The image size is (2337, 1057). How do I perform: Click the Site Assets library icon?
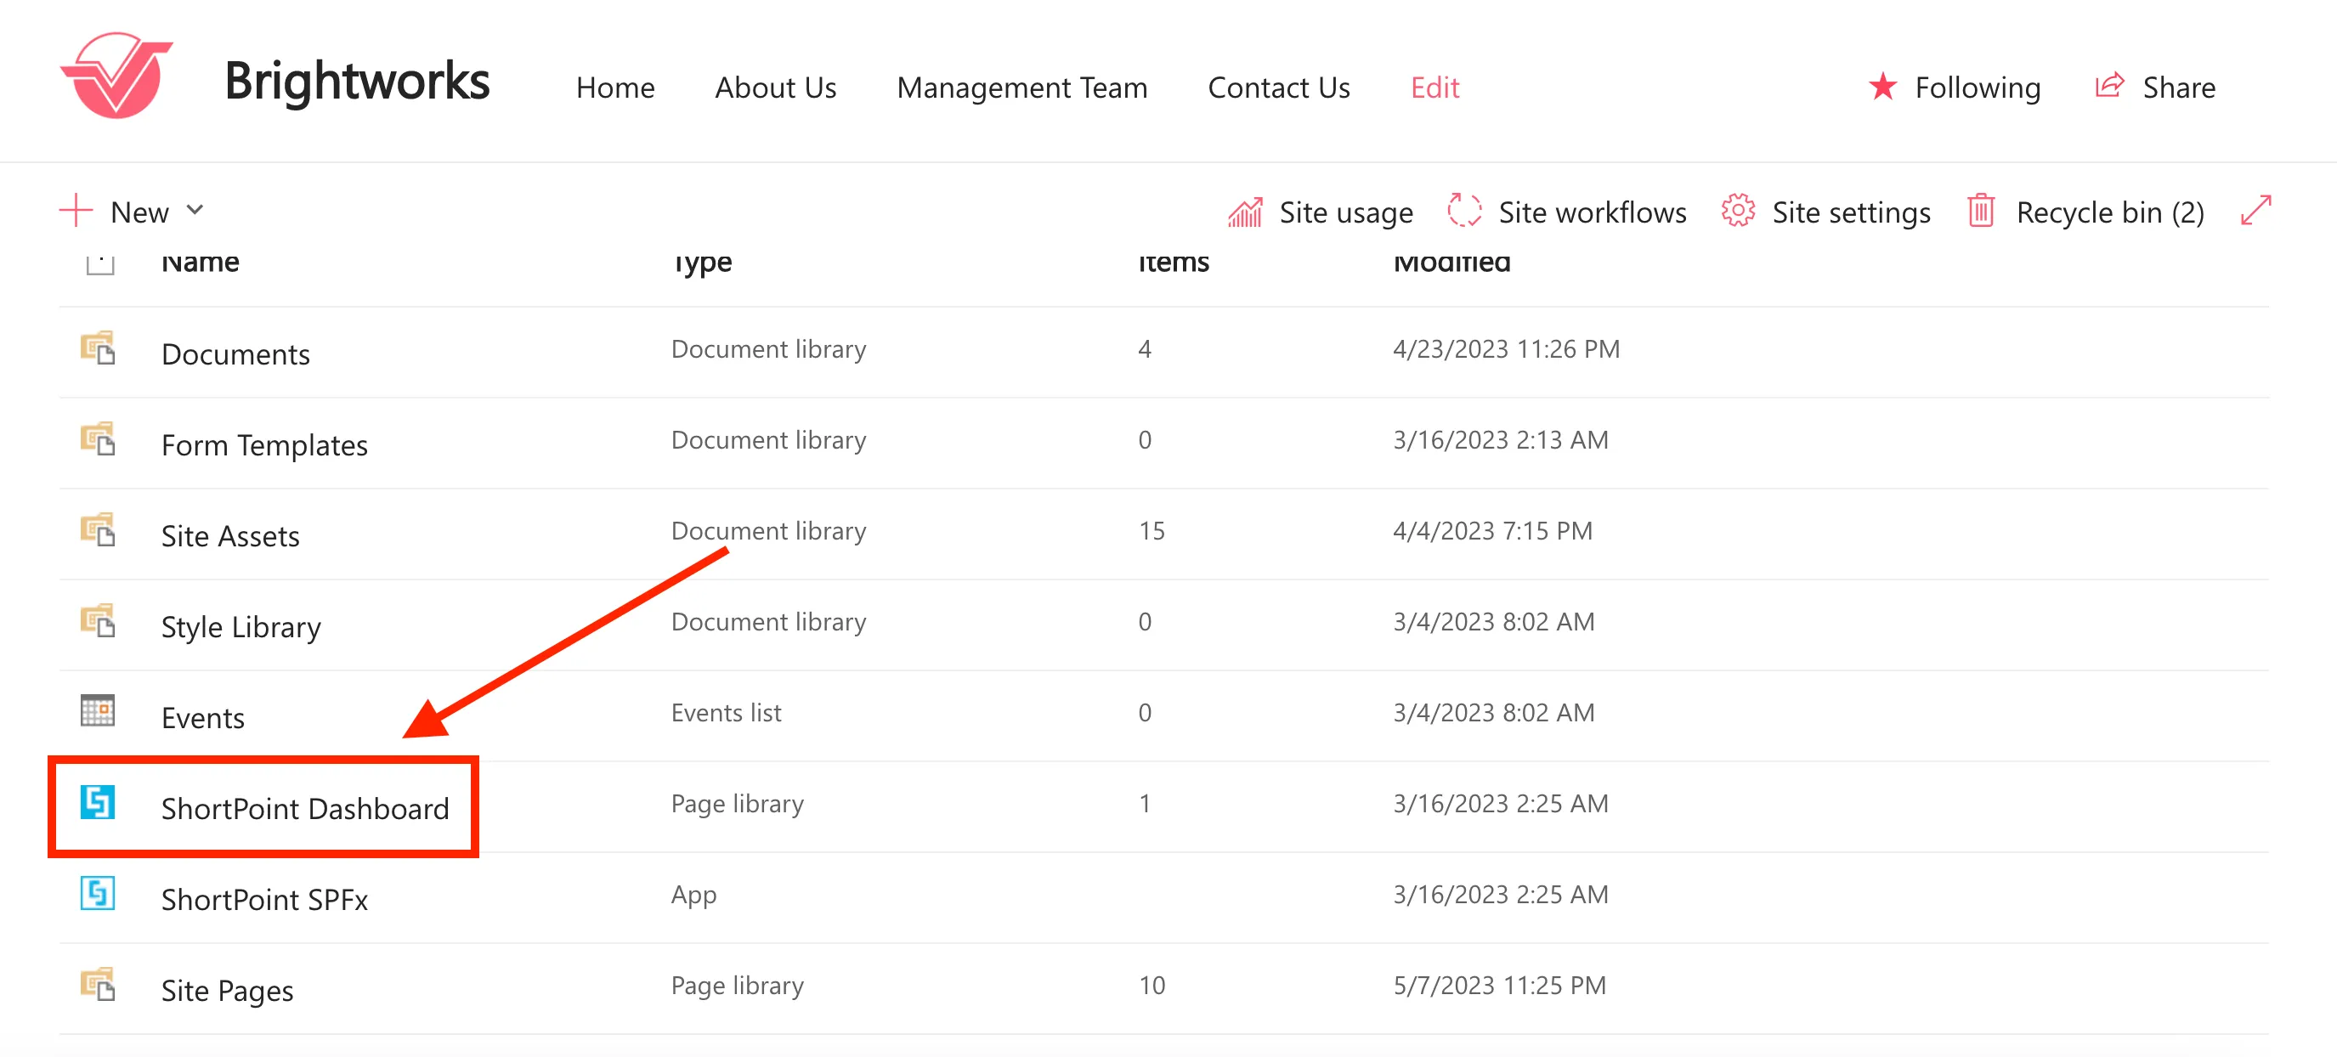pos(98,530)
